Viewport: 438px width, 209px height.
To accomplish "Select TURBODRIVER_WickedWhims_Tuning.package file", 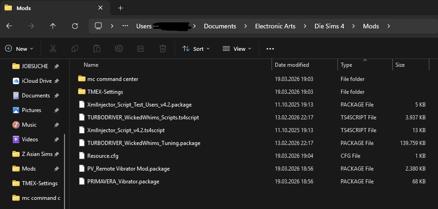I will pos(144,143).
